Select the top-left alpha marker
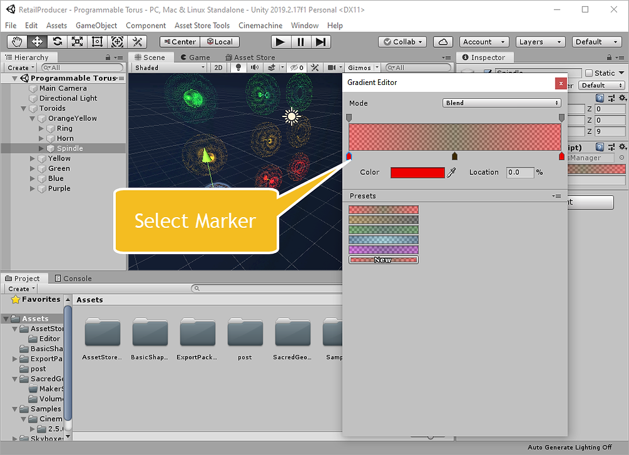629x455 pixels. (x=348, y=118)
